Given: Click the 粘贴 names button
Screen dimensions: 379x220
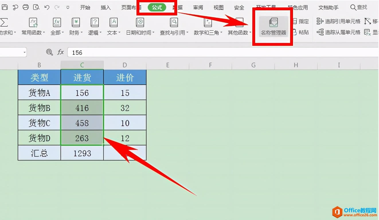Looking at the screenshot, I should [301, 32].
